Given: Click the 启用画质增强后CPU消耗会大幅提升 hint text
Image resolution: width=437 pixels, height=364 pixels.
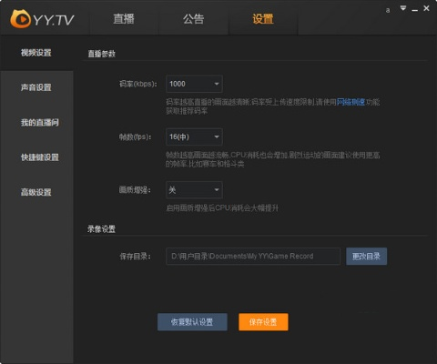Looking at the screenshot, I should click(222, 208).
